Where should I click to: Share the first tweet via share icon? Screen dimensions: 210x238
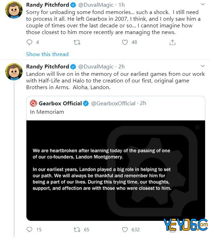(172, 42)
